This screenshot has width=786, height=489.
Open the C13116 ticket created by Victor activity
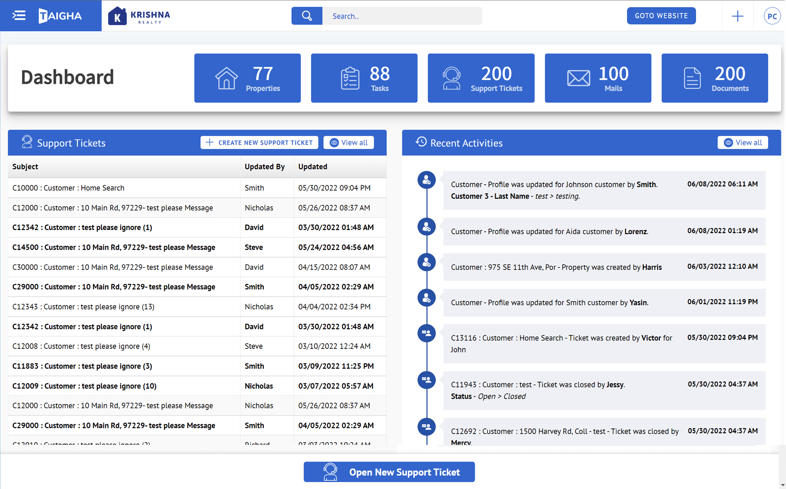[x=604, y=344]
